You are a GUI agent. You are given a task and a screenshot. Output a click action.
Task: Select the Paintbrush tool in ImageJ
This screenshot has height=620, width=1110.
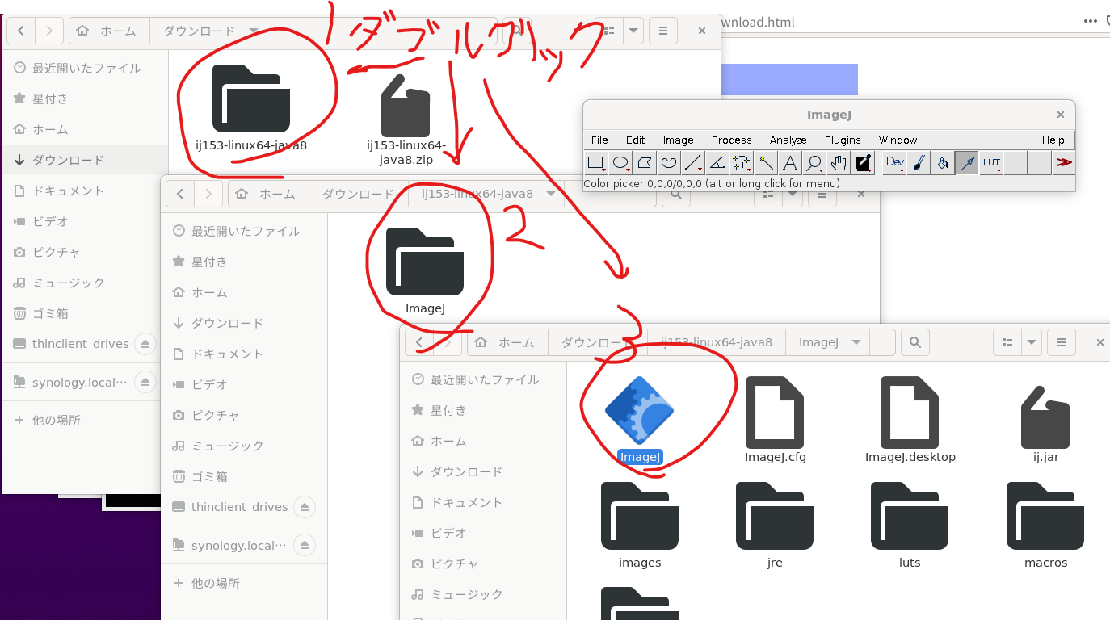click(919, 163)
